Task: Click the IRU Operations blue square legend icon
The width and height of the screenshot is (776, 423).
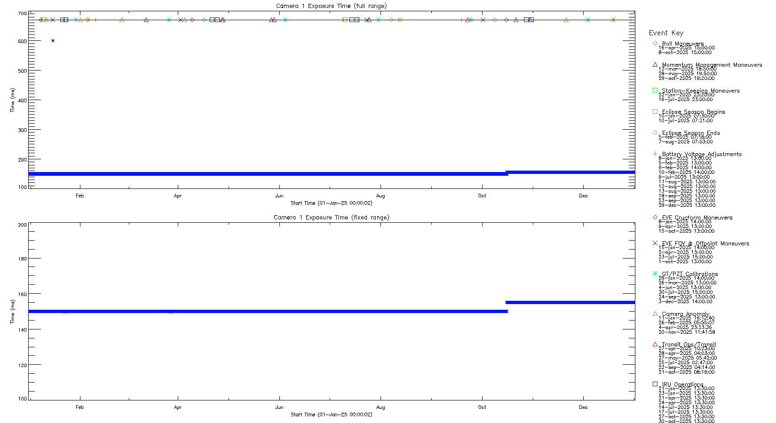Action: click(655, 384)
